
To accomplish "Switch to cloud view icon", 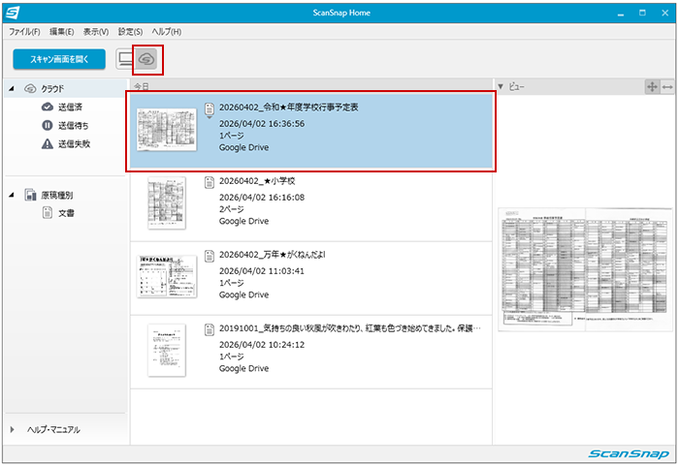I will [x=146, y=59].
